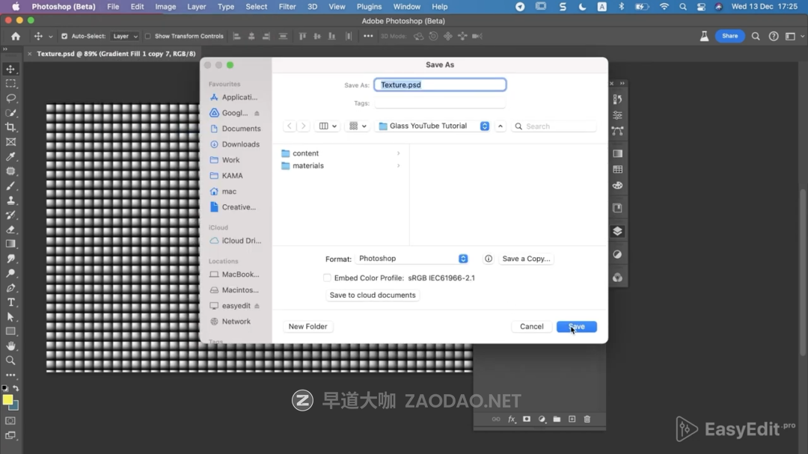This screenshot has height=454, width=808.
Task: Open the Glass YouTube Tutorial location dropdown
Action: coord(433,126)
